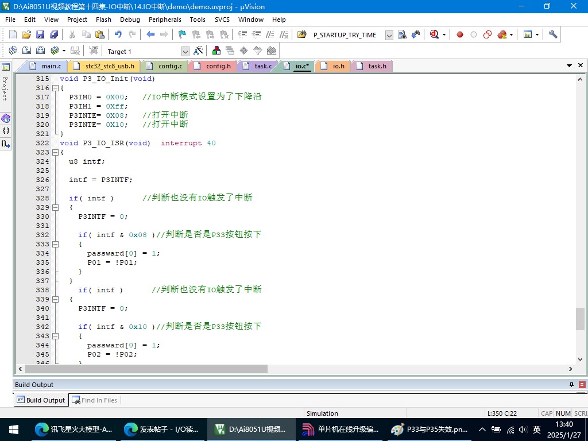Open Find in Files dialog icon

(302, 35)
